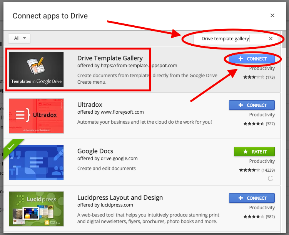Connect the Ultradox app

252,105
